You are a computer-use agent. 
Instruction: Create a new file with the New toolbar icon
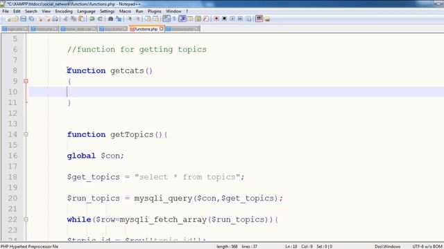8,19
